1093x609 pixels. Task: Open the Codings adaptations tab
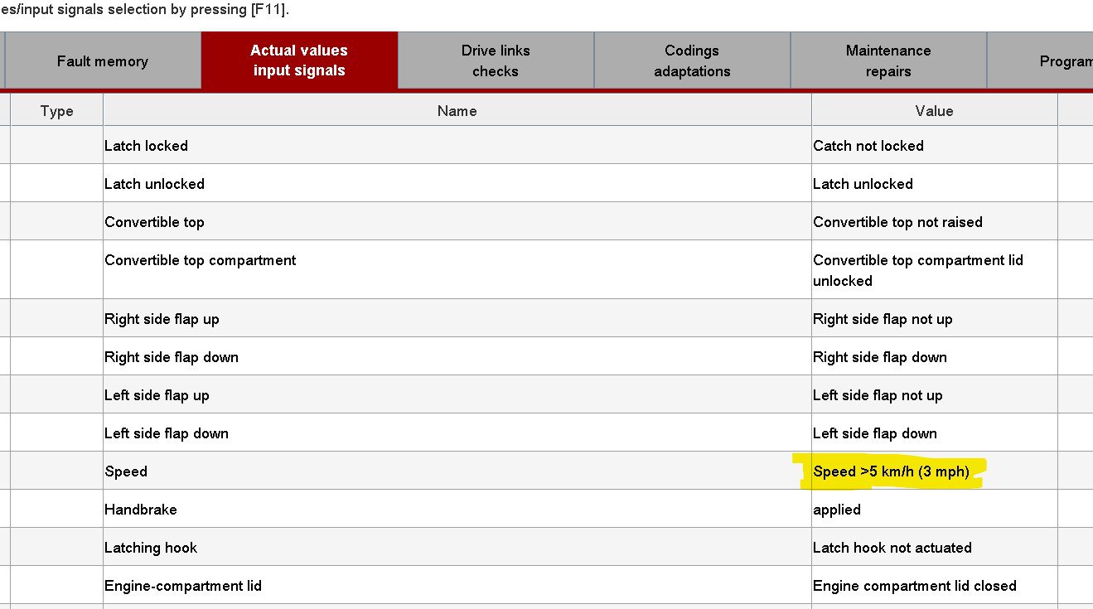click(x=692, y=60)
